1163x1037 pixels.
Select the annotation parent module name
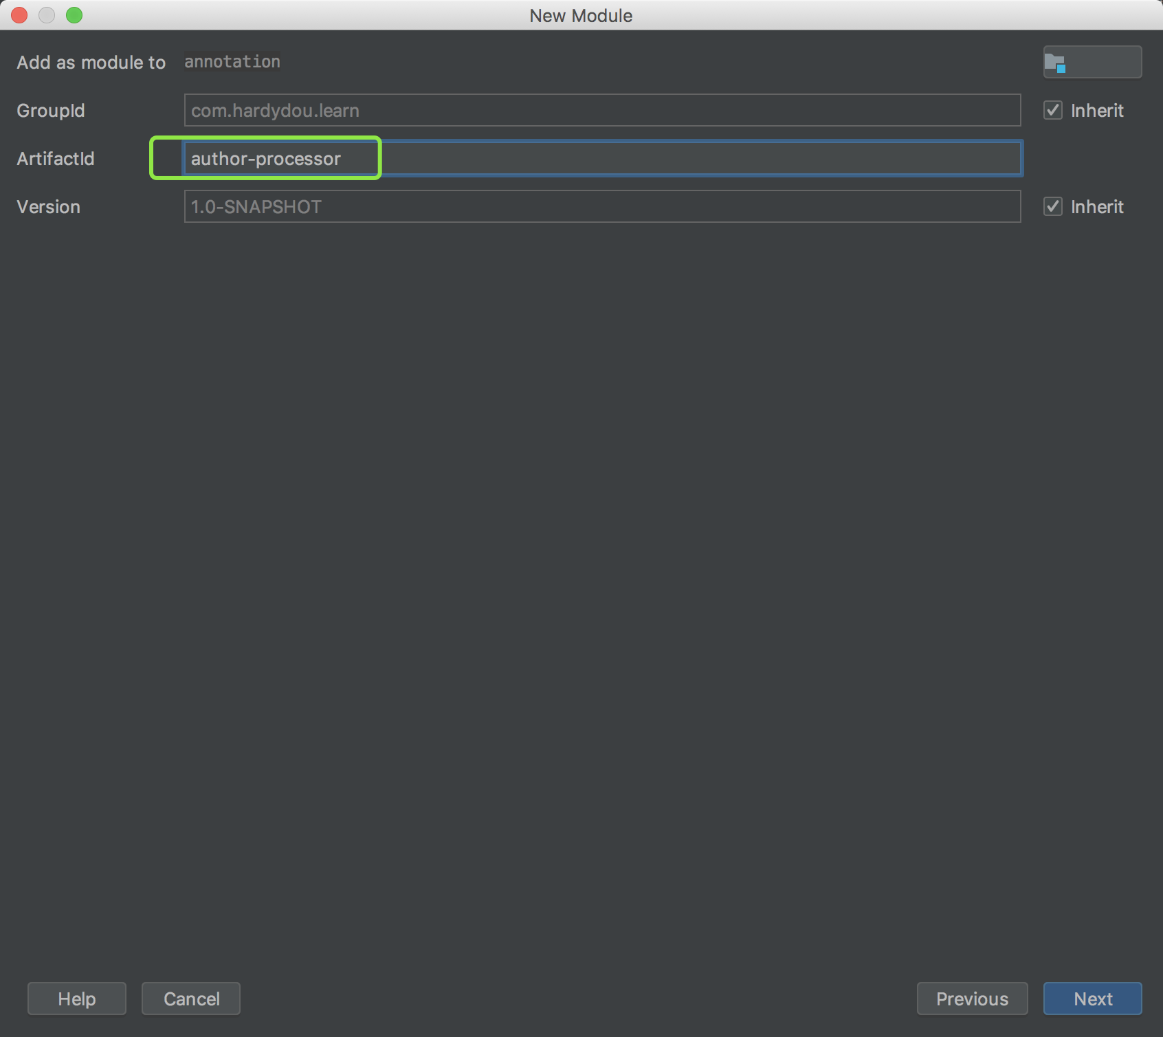click(232, 62)
